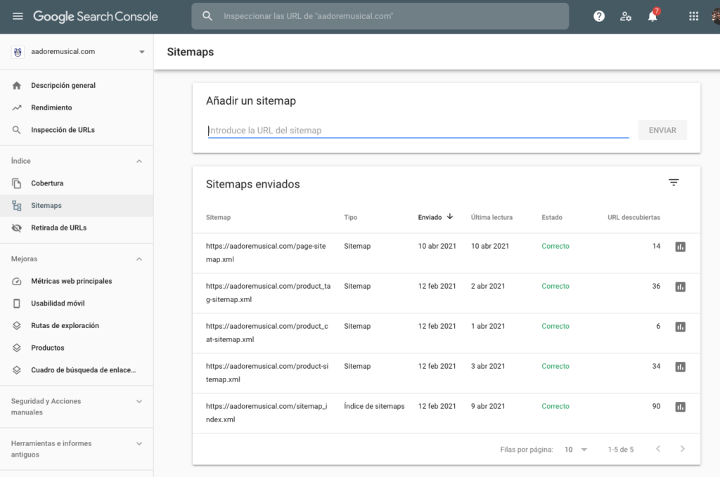The image size is (720, 477).
Task: Go to next page of sitemaps
Action: pyautogui.click(x=682, y=449)
